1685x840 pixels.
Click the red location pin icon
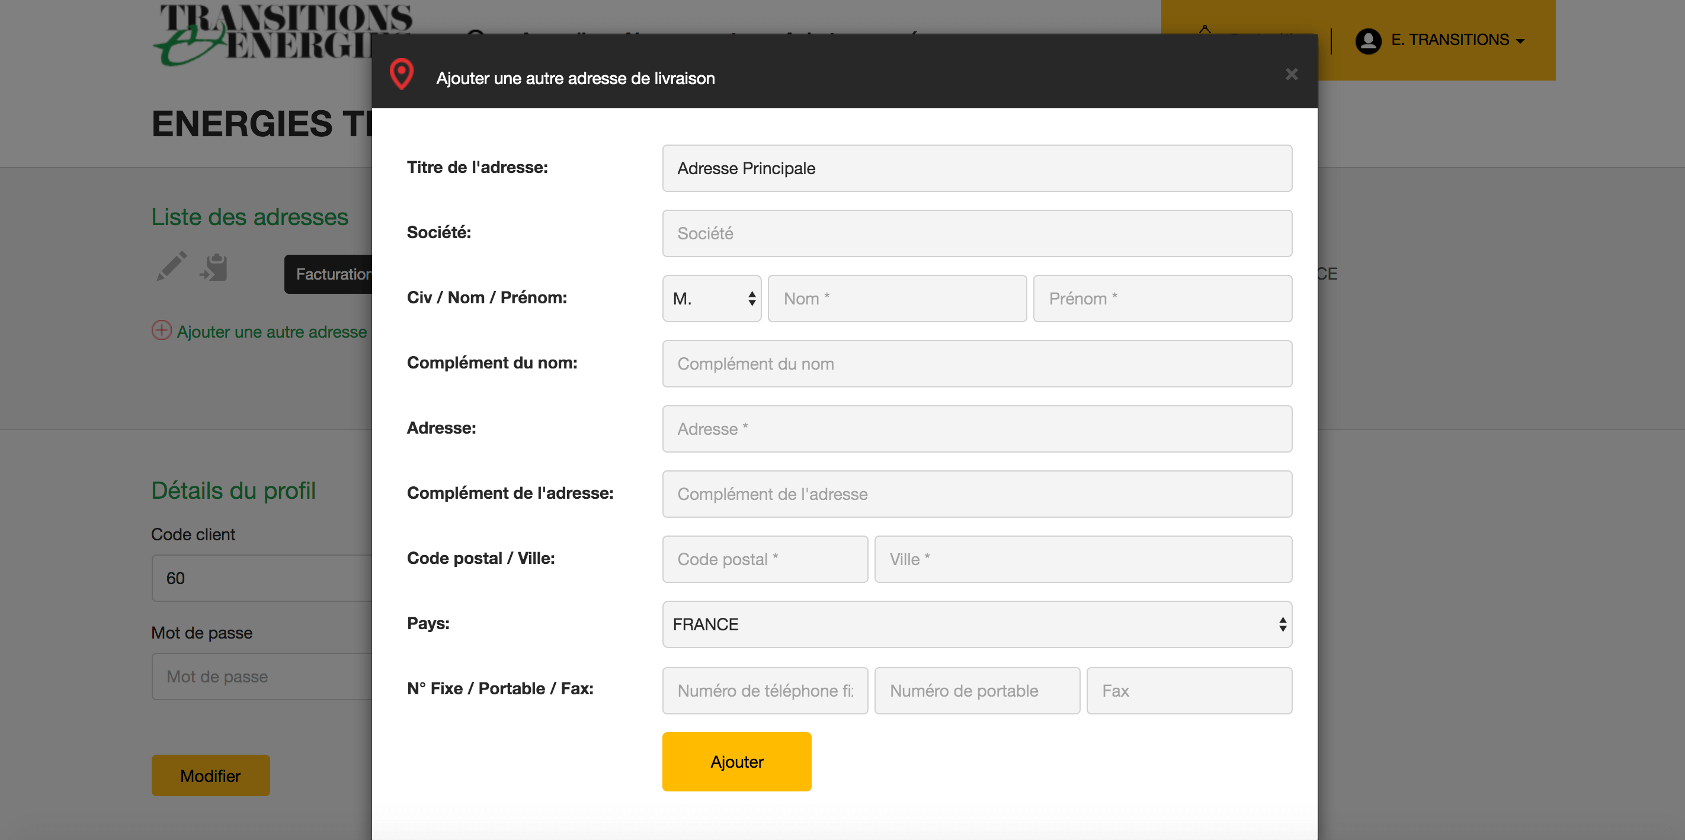[401, 75]
